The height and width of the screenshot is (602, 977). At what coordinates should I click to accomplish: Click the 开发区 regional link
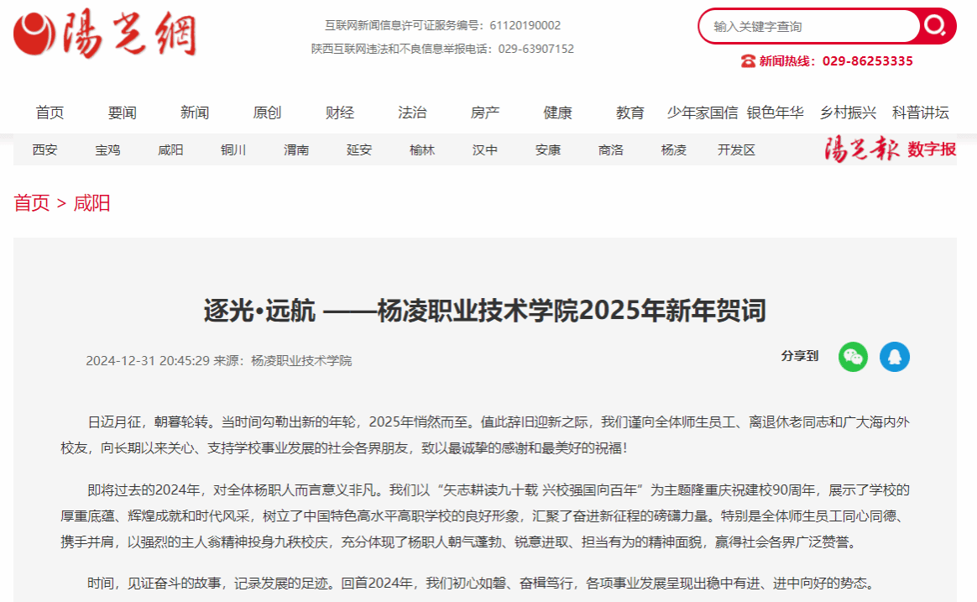(x=736, y=150)
